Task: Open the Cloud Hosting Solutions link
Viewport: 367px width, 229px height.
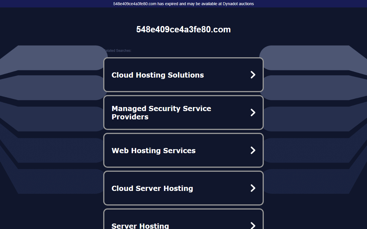Action: tap(183, 75)
